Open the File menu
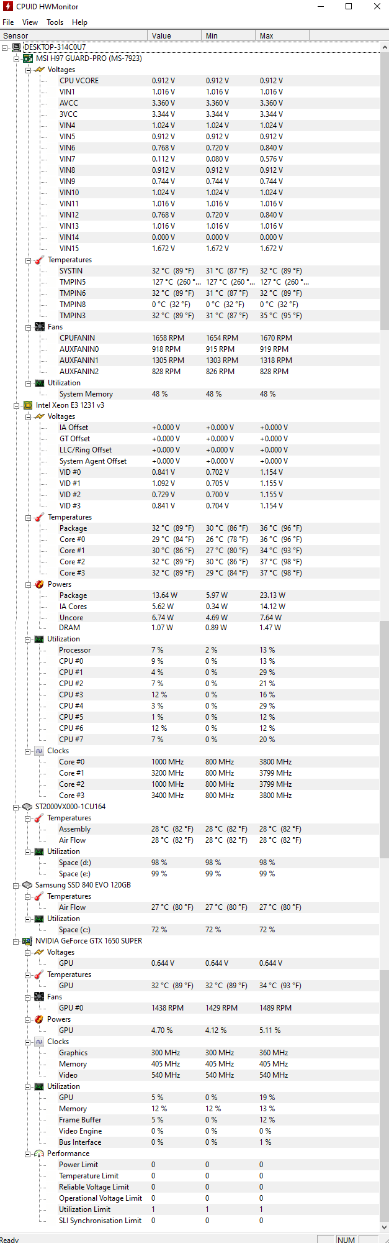Viewport: 389px width, 1243px height. coord(8,22)
